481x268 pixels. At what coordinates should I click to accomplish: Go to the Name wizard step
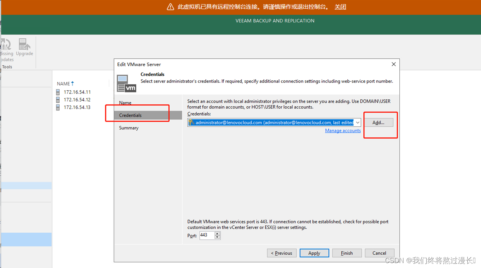click(125, 103)
